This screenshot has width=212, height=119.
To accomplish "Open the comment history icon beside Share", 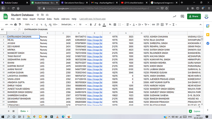I will point(182,16).
